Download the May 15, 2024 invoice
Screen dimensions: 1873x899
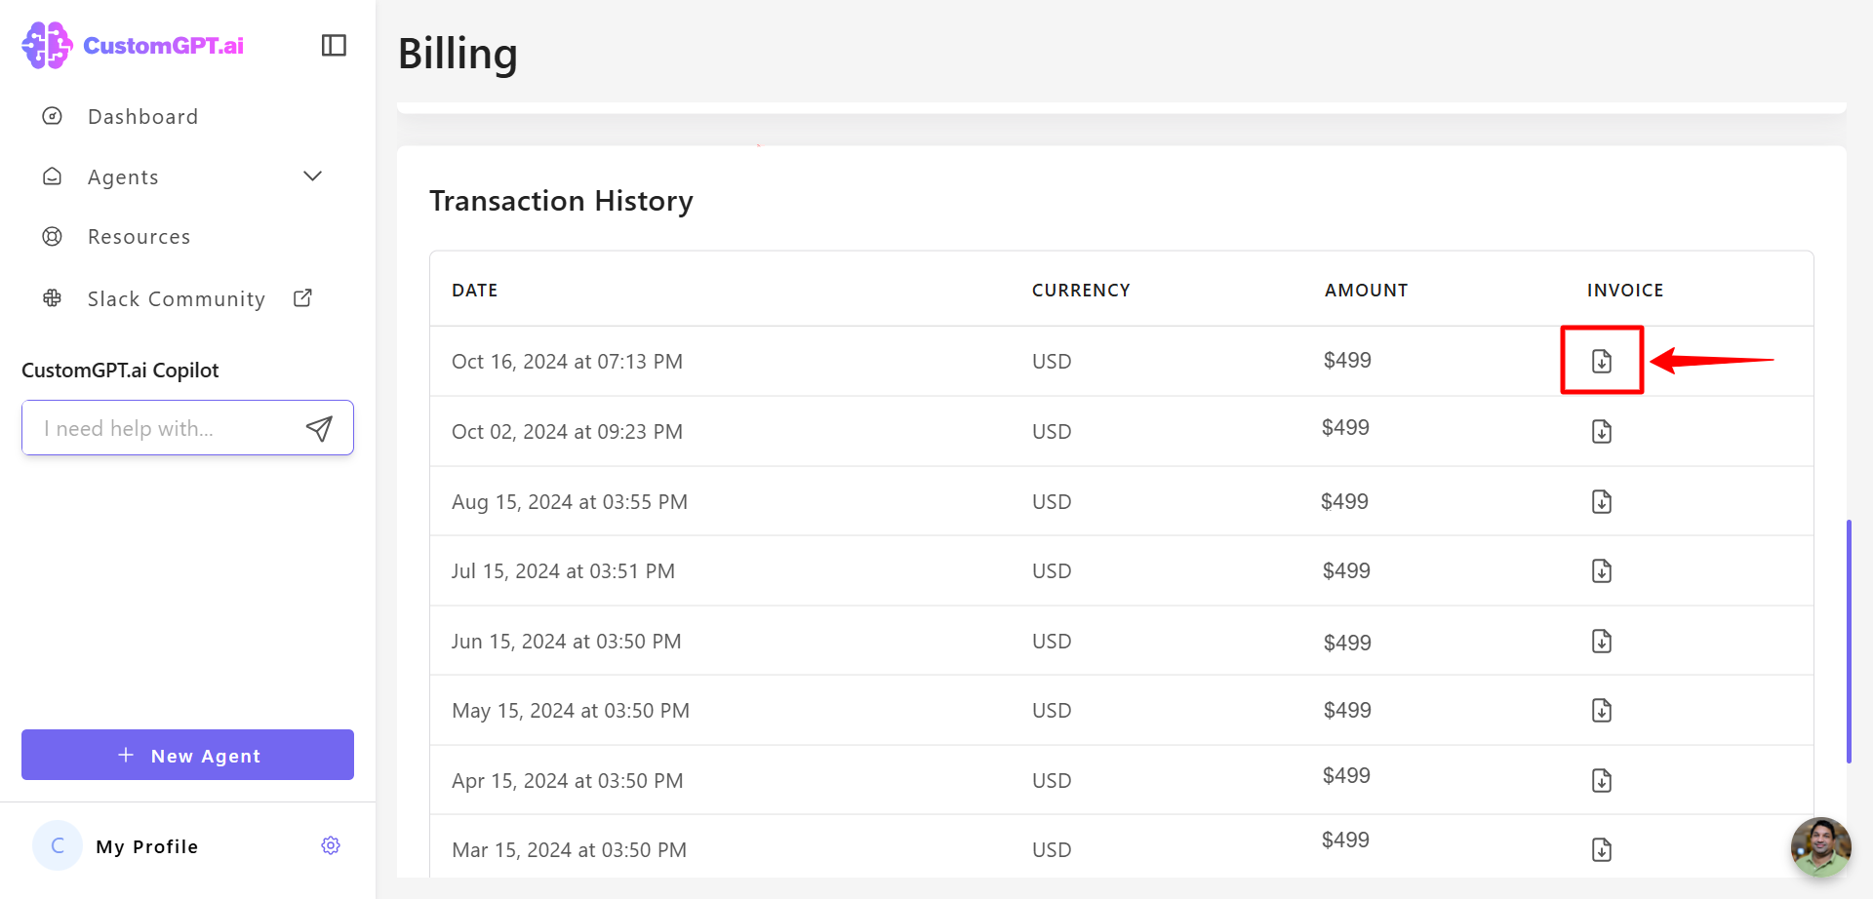point(1601,710)
